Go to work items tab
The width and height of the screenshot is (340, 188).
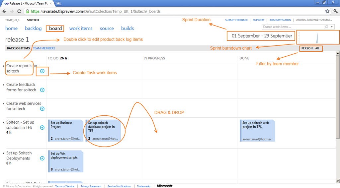pyautogui.click(x=81, y=29)
